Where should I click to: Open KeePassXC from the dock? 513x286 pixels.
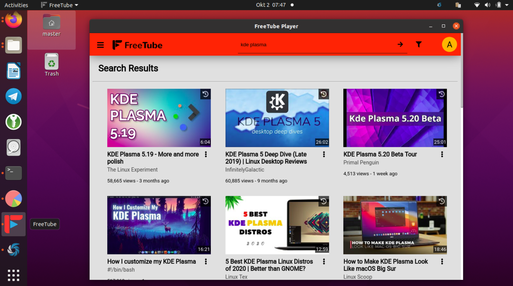coord(14,122)
